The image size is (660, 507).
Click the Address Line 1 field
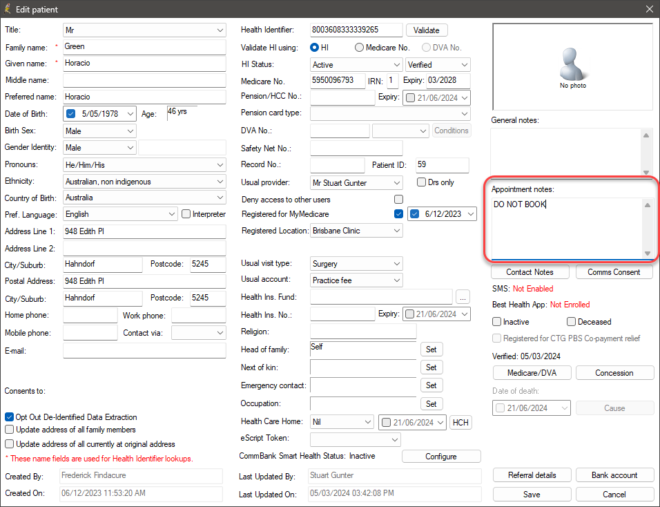(x=144, y=231)
